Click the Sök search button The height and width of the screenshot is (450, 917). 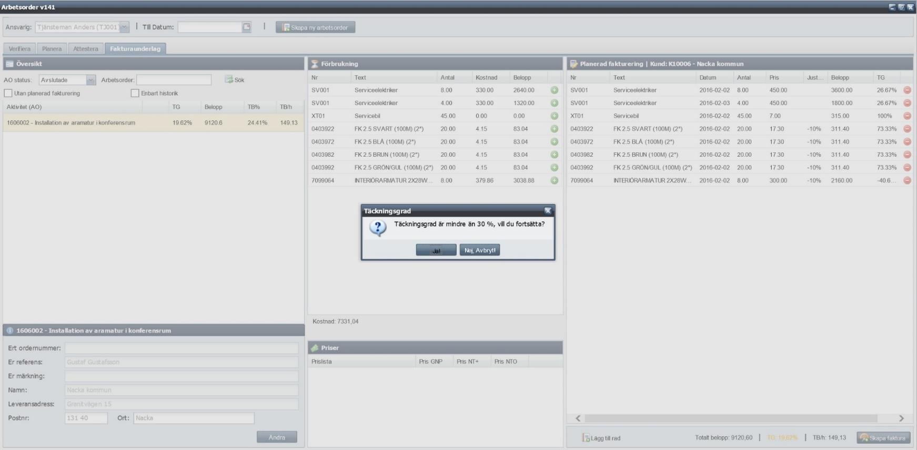click(x=235, y=80)
